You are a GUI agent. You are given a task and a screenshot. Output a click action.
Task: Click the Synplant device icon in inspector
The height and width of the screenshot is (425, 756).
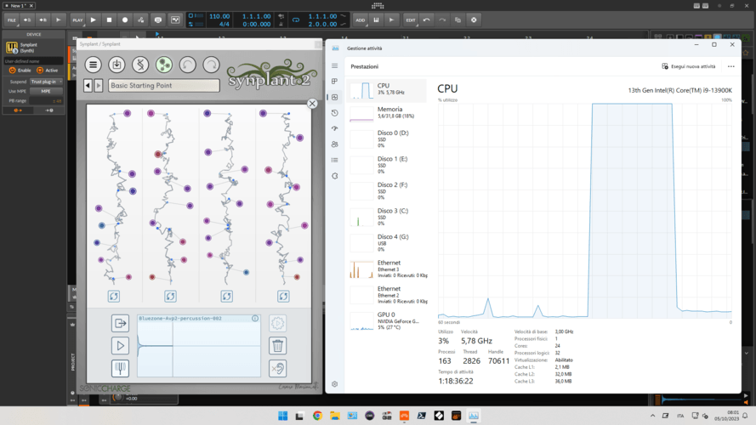[12, 48]
